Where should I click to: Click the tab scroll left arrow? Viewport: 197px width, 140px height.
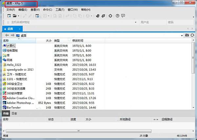coord(188,29)
